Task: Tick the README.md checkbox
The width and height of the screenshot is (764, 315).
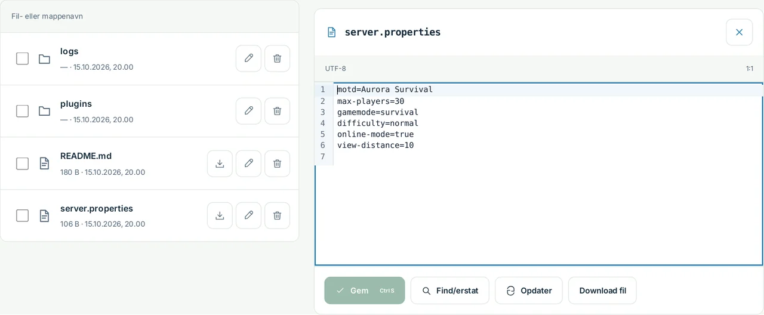Action: click(x=22, y=163)
